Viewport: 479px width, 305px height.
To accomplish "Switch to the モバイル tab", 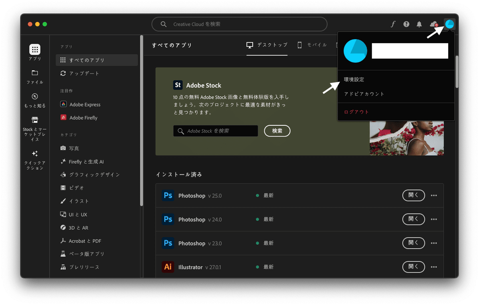I will [x=312, y=45].
